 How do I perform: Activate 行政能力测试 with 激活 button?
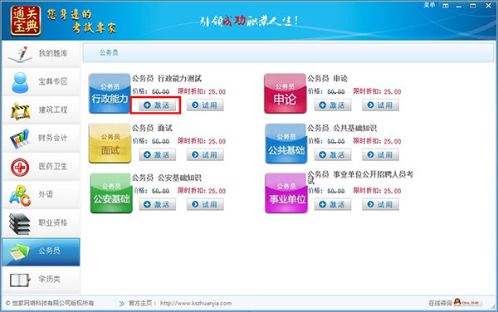(157, 105)
